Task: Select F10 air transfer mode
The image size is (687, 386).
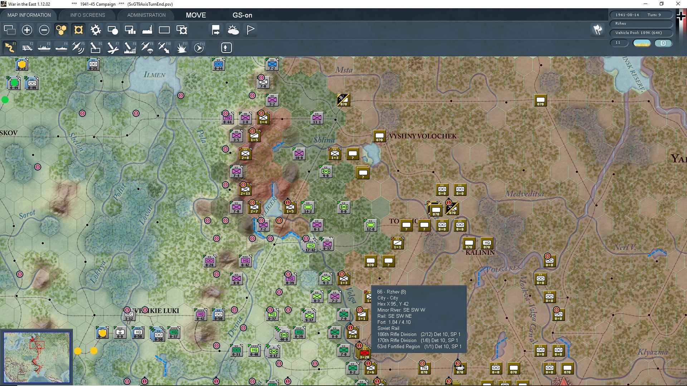Action: point(164,48)
